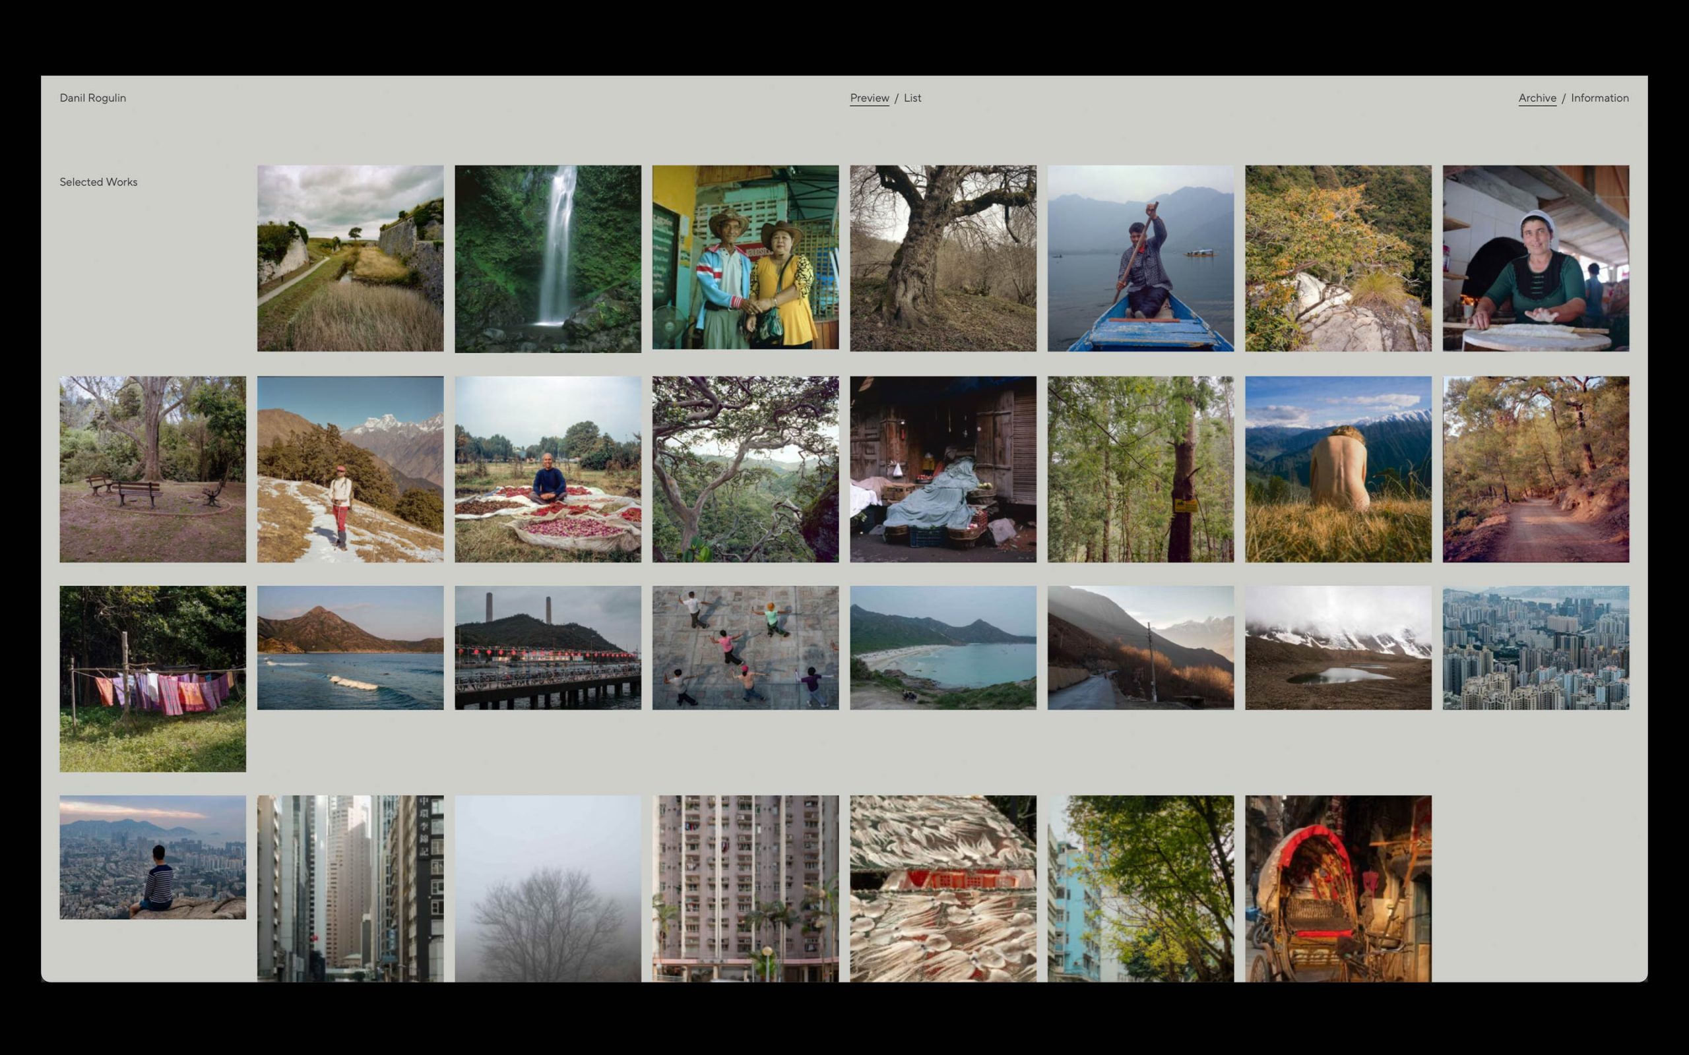Open the covered market stall photo
Viewport: 1689px width, 1055px height.
point(943,469)
